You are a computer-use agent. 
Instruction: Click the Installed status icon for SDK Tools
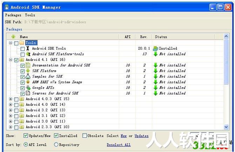[156, 48]
